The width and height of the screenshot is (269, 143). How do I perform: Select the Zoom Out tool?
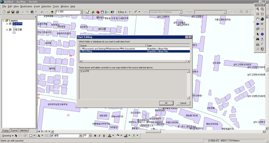coord(262,9)
